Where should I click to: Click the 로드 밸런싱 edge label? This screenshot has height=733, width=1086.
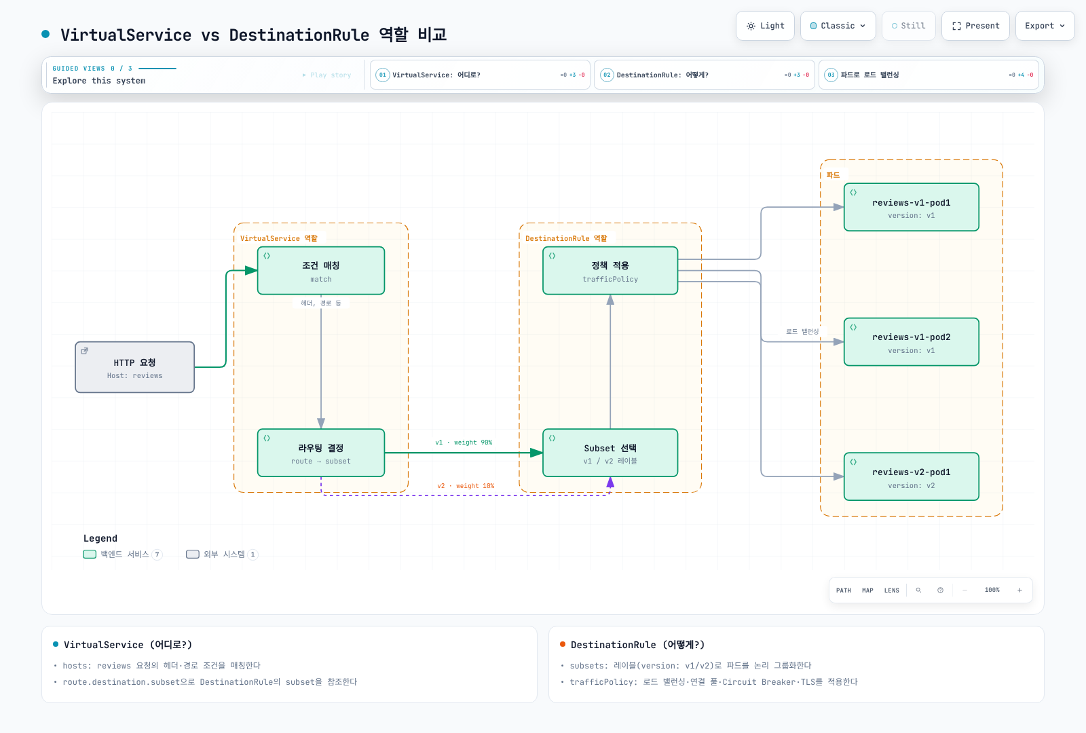802,332
